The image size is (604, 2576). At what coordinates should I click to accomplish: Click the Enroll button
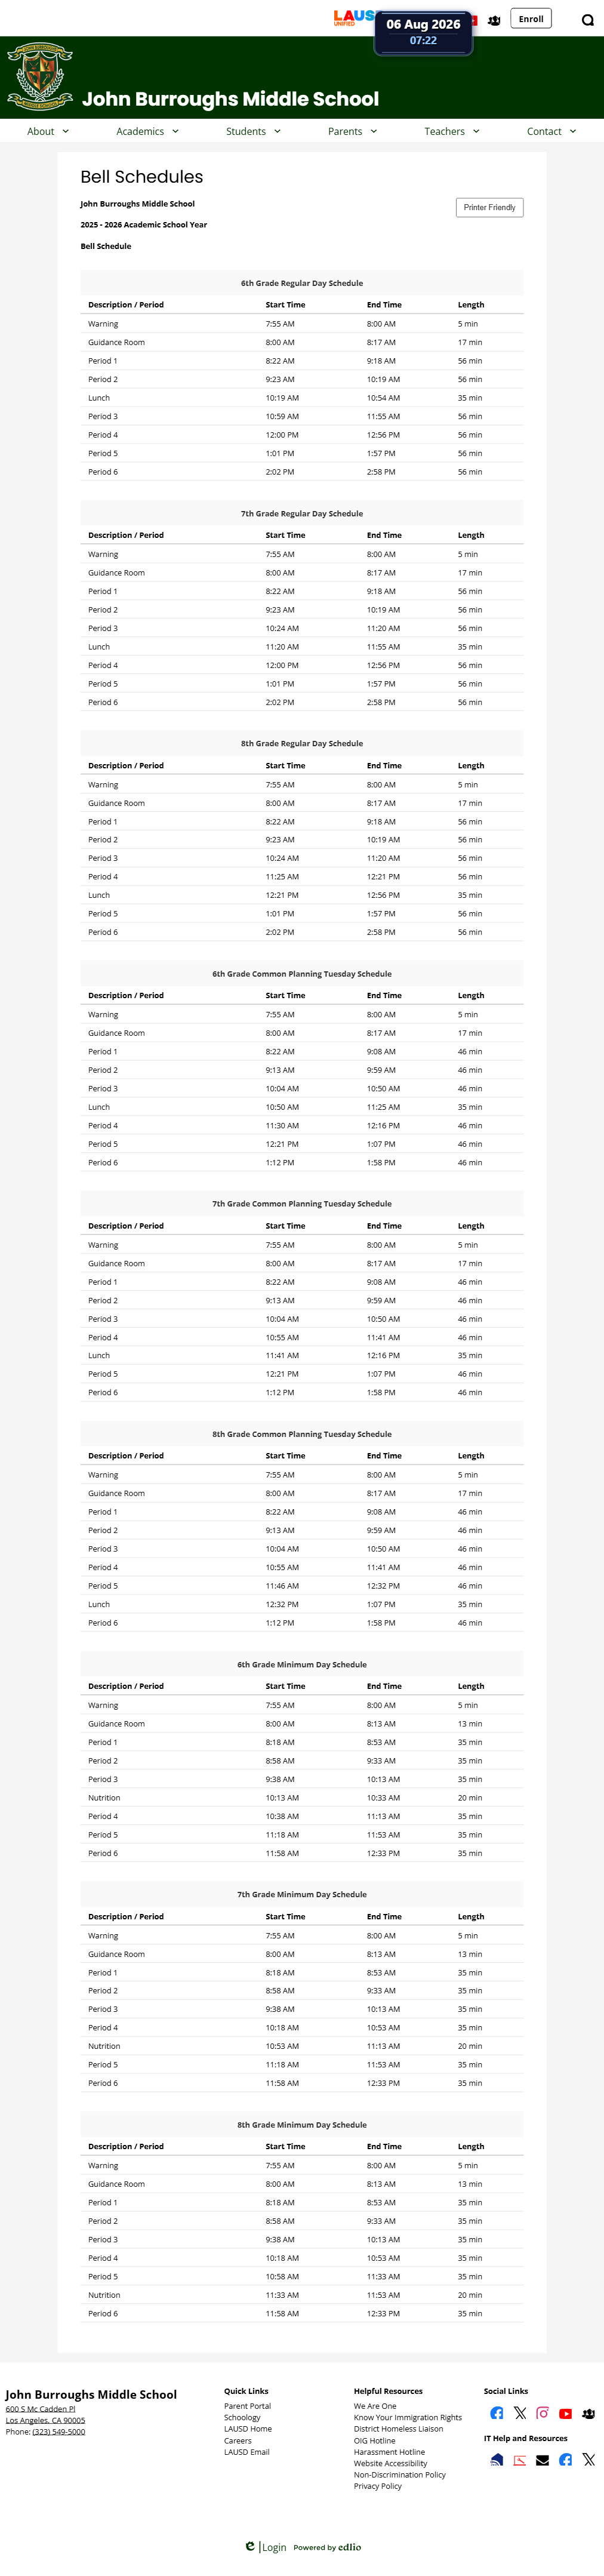[531, 19]
